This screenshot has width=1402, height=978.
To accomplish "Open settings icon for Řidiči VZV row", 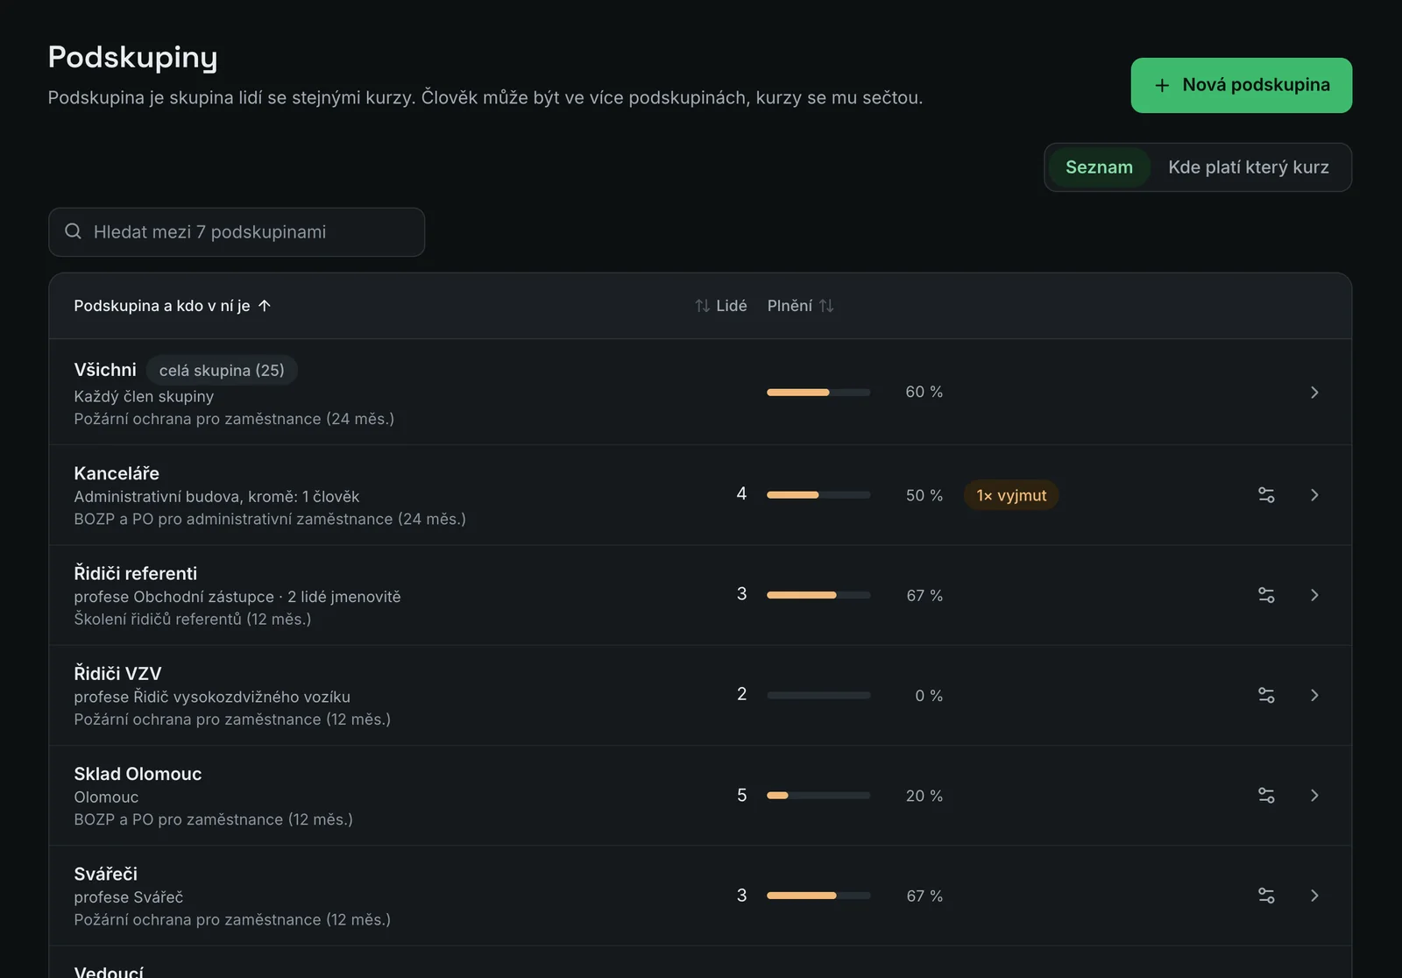I will 1266,695.
